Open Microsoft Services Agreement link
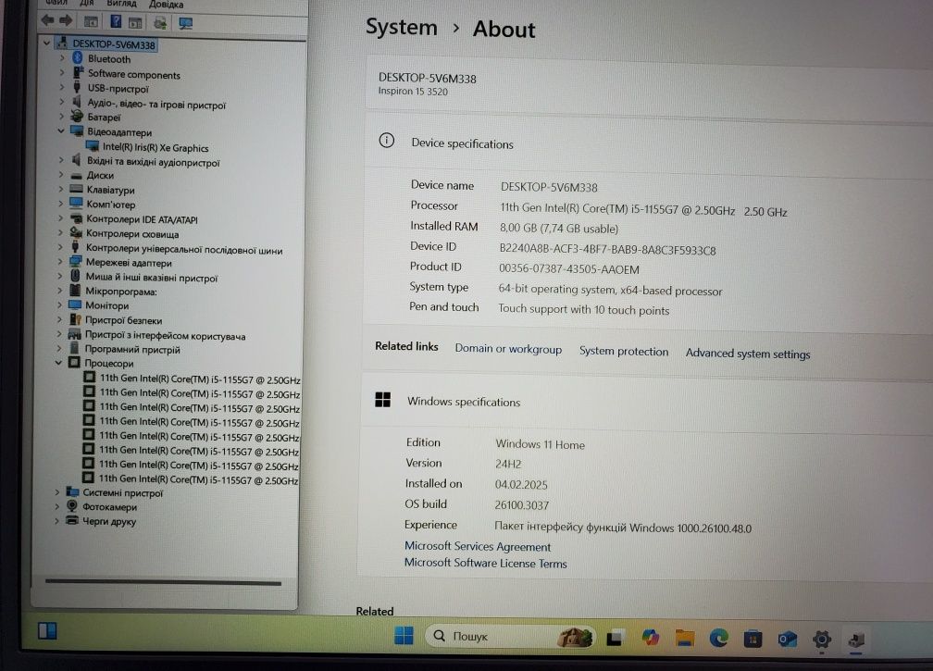Viewport: 933px width, 671px height. 478,546
